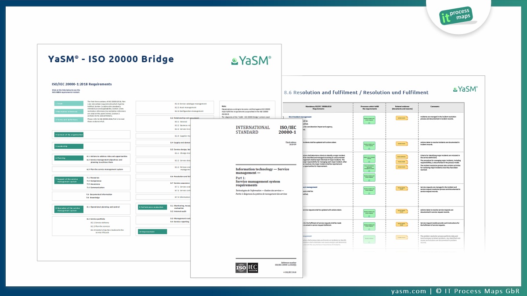Click '7.4 Communication' entry
This screenshot has height=296, width=527.
[x=95, y=187]
